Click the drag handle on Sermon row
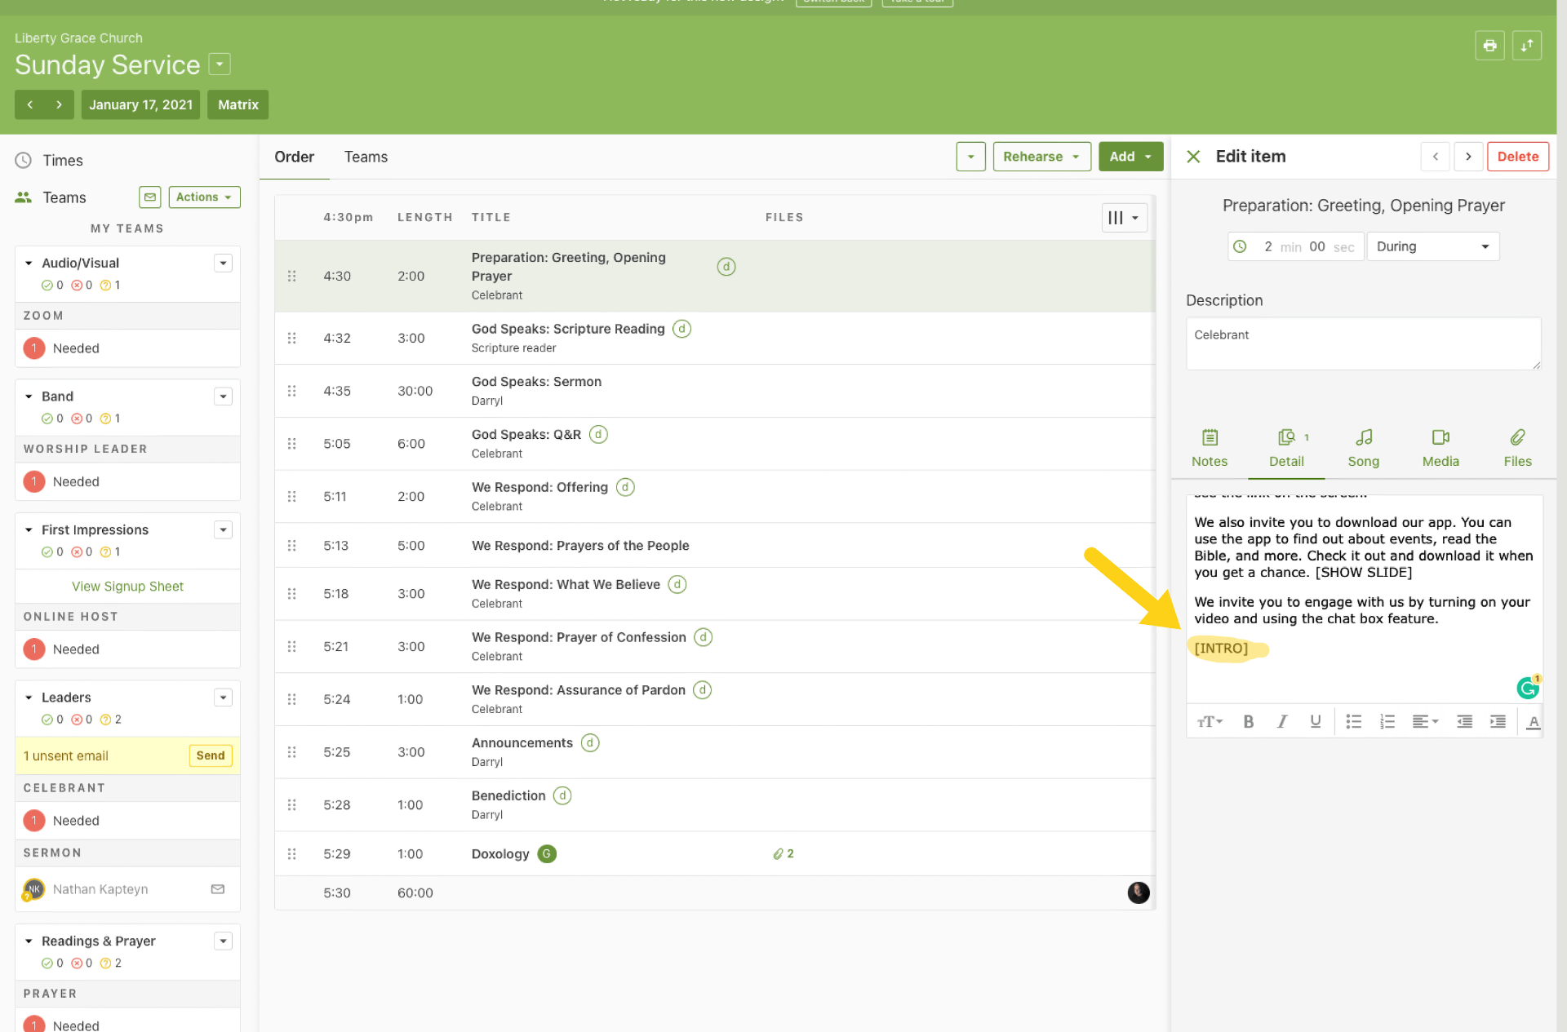The width and height of the screenshot is (1567, 1032). click(x=291, y=391)
